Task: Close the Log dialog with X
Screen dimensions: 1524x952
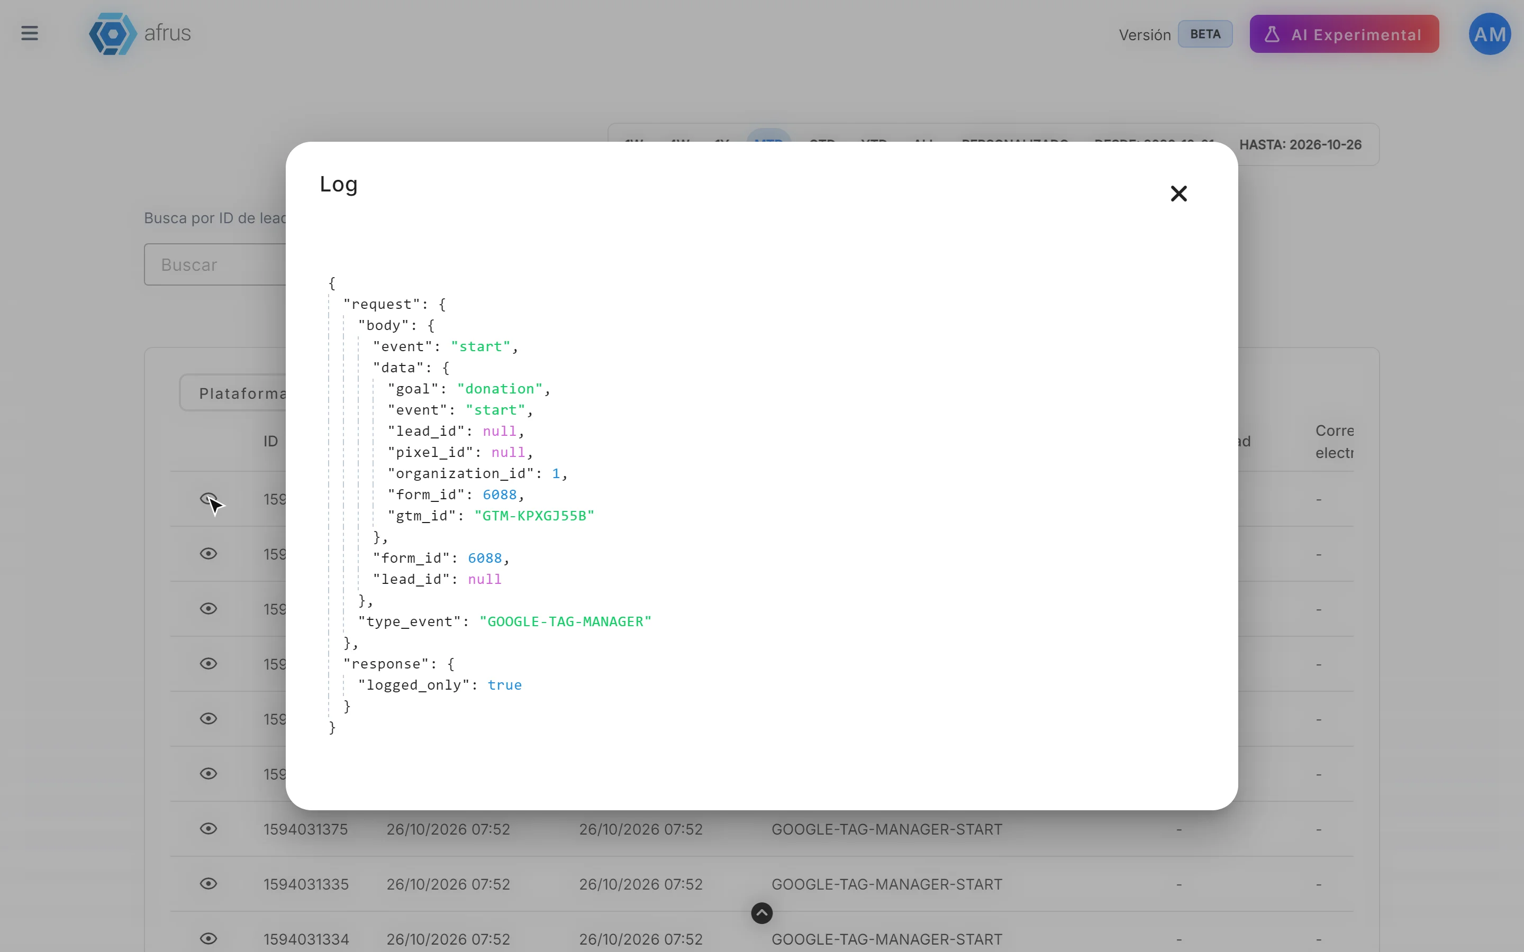Action: [x=1178, y=193]
